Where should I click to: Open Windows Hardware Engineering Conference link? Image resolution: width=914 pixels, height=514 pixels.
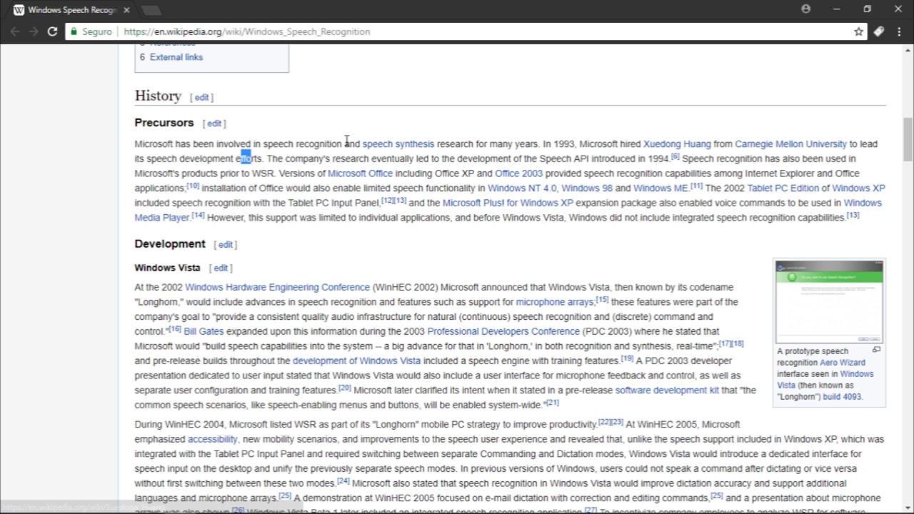(277, 287)
